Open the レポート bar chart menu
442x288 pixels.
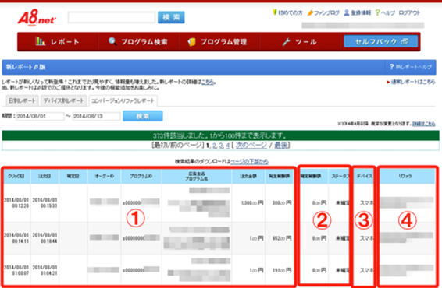pyautogui.click(x=58, y=42)
